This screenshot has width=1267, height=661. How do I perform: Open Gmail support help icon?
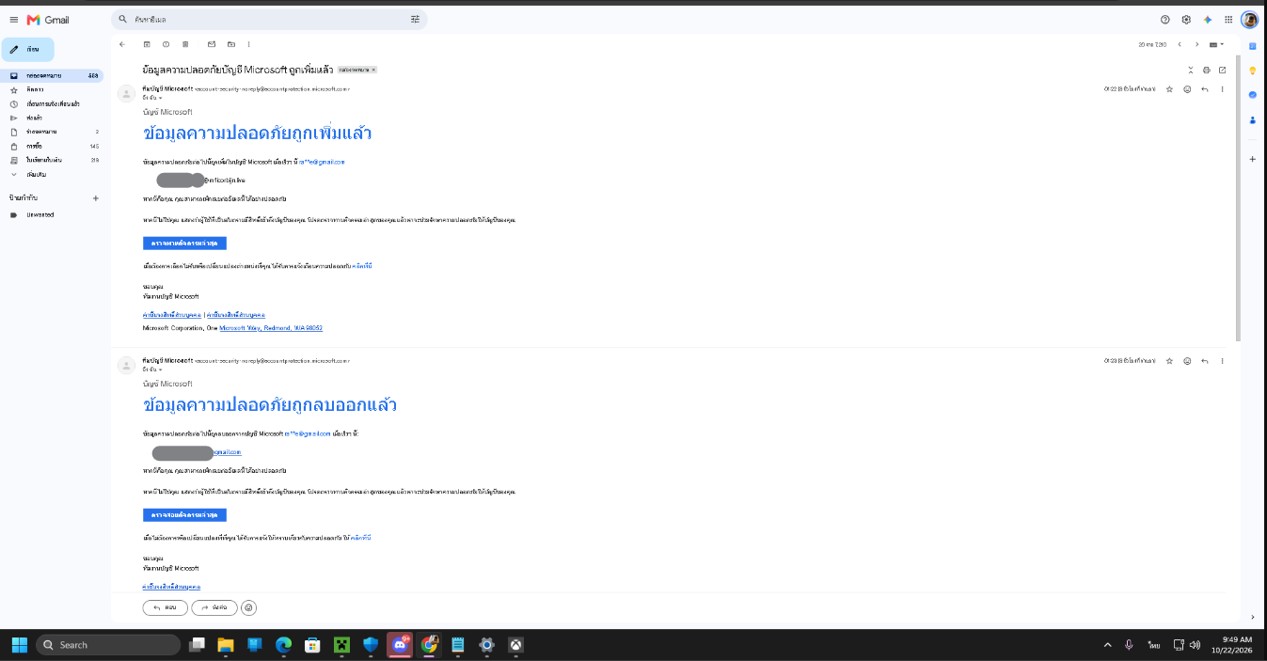pos(1165,20)
